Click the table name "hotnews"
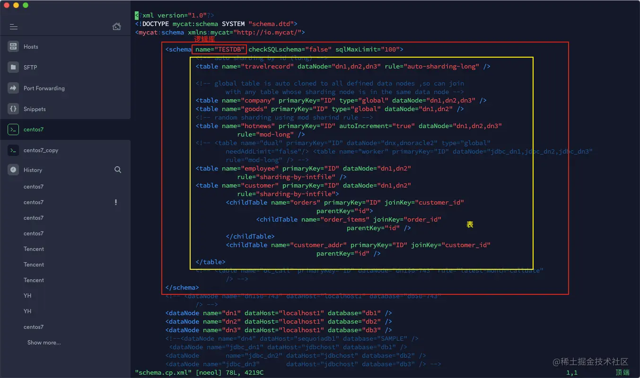The height and width of the screenshot is (378, 640). (x=258, y=126)
